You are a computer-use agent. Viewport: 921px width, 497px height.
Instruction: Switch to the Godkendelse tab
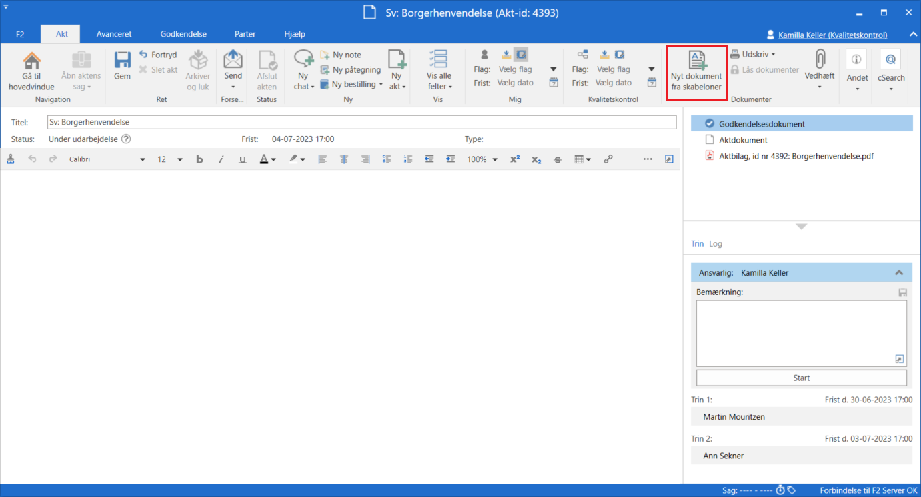coord(183,34)
